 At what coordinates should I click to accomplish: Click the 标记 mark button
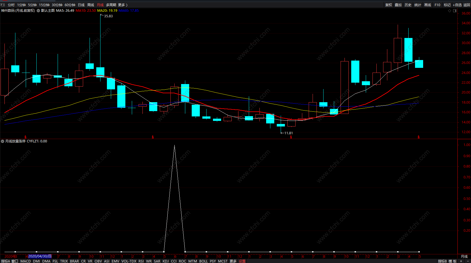(447, 5)
